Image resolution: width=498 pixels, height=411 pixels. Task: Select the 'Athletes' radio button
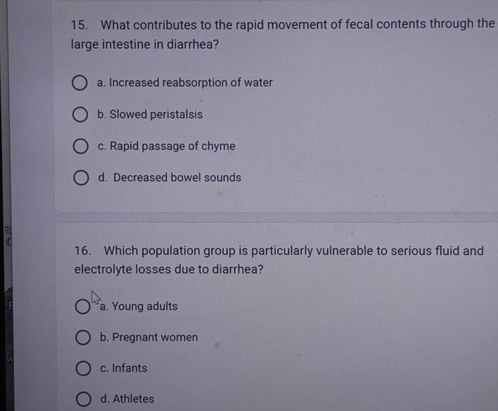point(82,399)
